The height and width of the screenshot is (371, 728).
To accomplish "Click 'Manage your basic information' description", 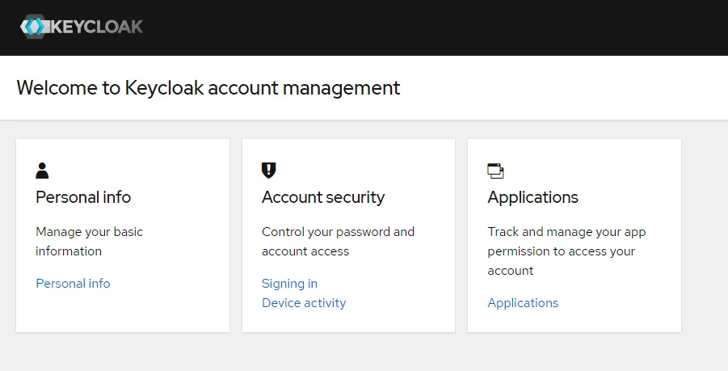I will [89, 242].
